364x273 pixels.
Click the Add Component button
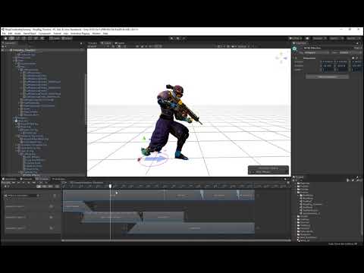[x=327, y=77]
